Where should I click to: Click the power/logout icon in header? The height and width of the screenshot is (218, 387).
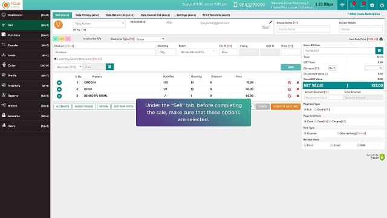pyautogui.click(x=382, y=5)
